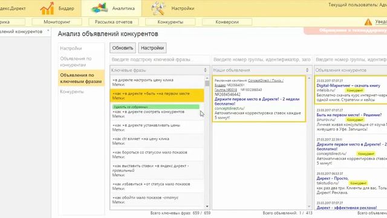Open competitor ad 'Директ - Просто,'
Image resolution: width=387 pixels, height=218 pixels.
click(x=333, y=178)
